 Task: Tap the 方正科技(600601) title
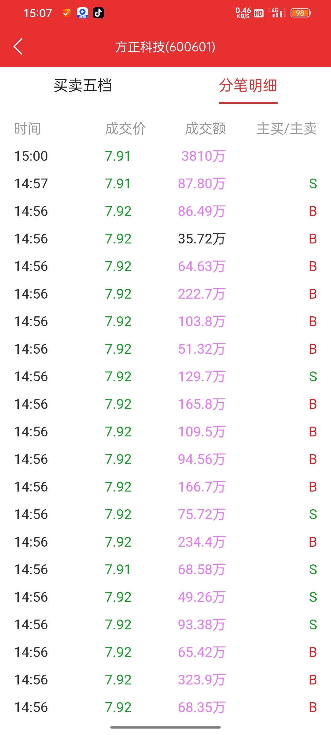pyautogui.click(x=165, y=47)
